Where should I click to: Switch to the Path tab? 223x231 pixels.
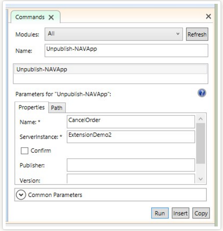pyautogui.click(x=57, y=108)
